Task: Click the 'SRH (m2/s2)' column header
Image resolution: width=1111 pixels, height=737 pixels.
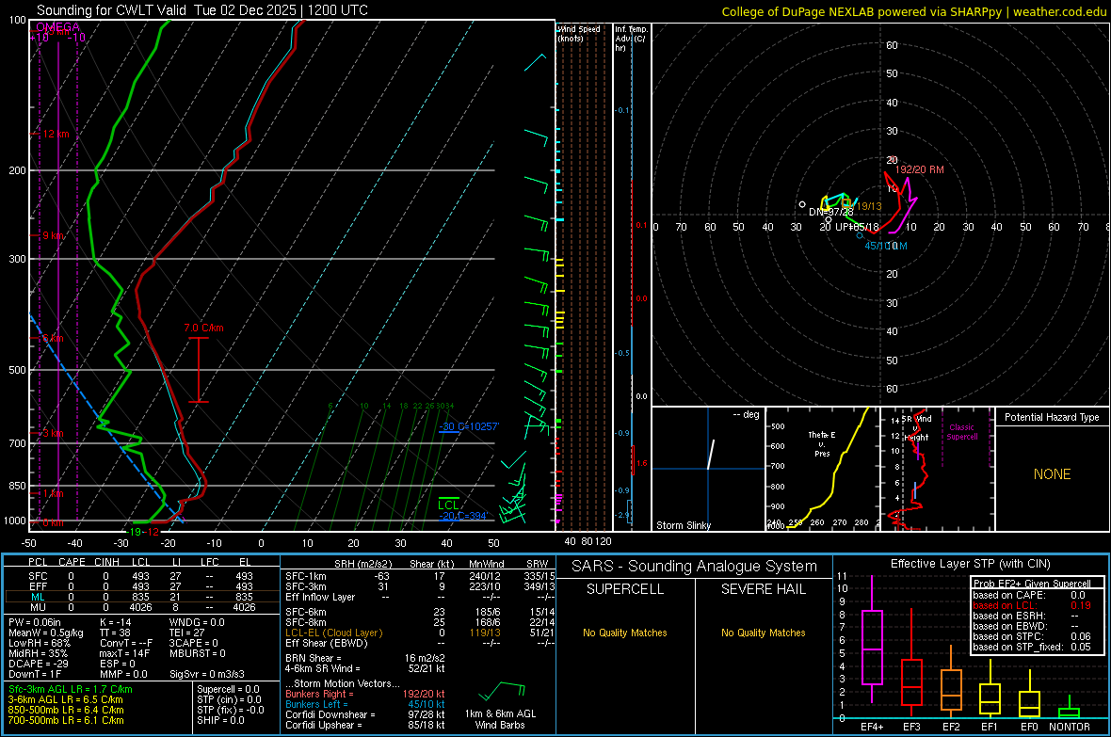Action: click(362, 564)
